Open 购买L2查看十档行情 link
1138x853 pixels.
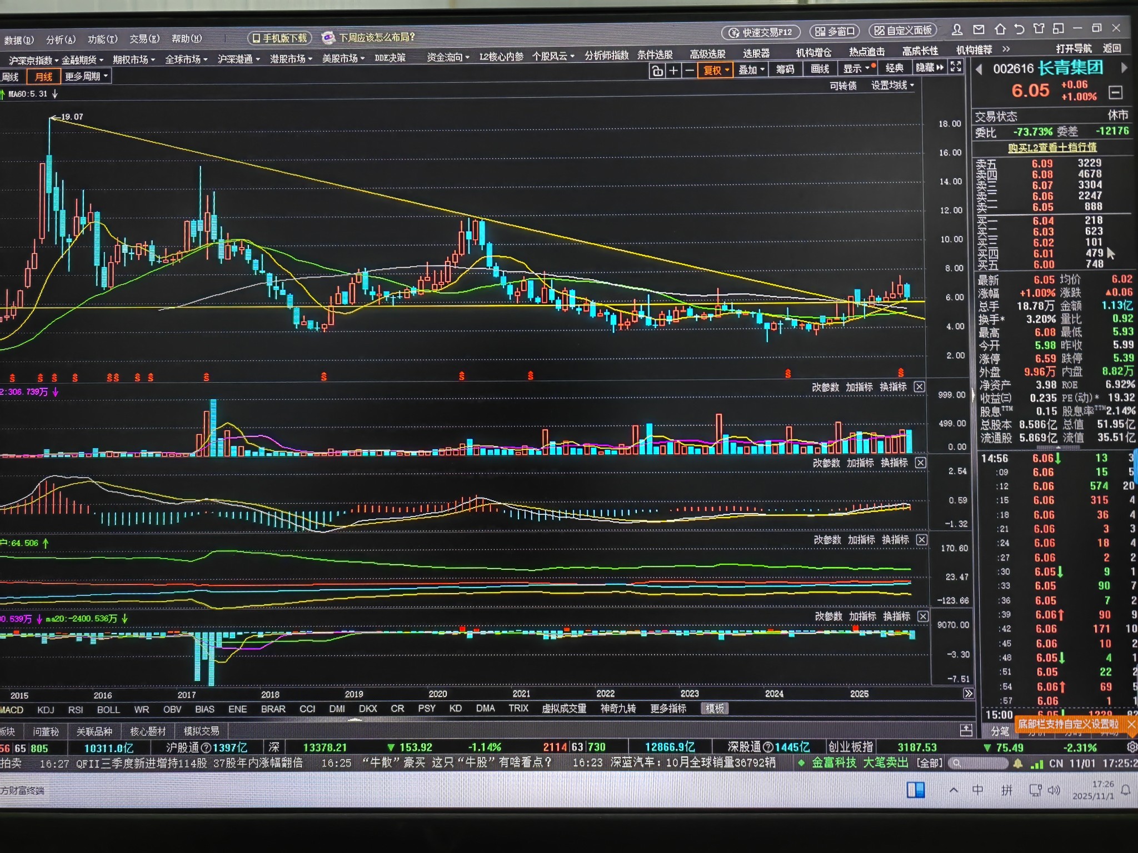click(x=1052, y=147)
